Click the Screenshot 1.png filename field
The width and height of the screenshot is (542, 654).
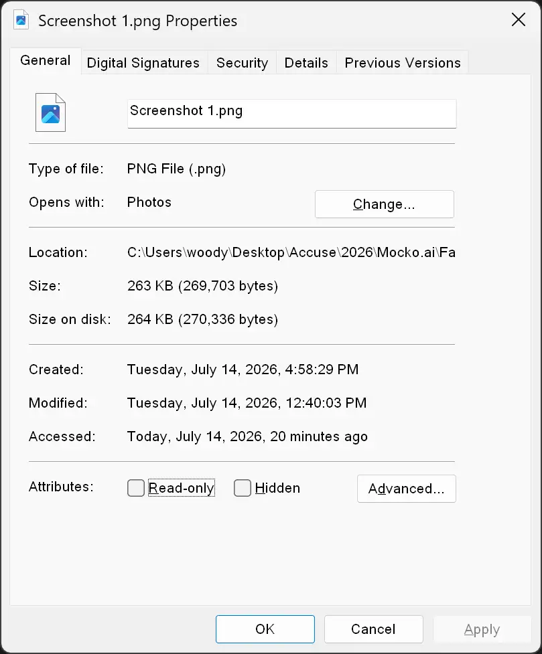[x=292, y=113]
